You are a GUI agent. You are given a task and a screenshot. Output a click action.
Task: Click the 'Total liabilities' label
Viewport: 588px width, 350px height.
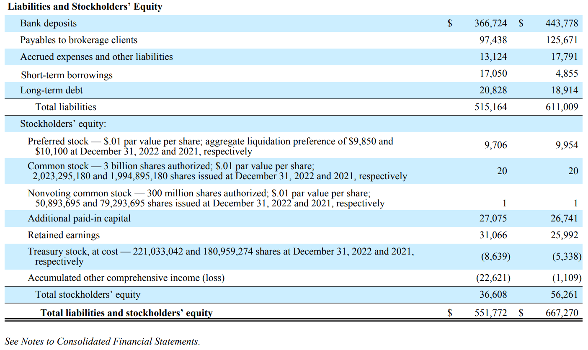tap(66, 107)
